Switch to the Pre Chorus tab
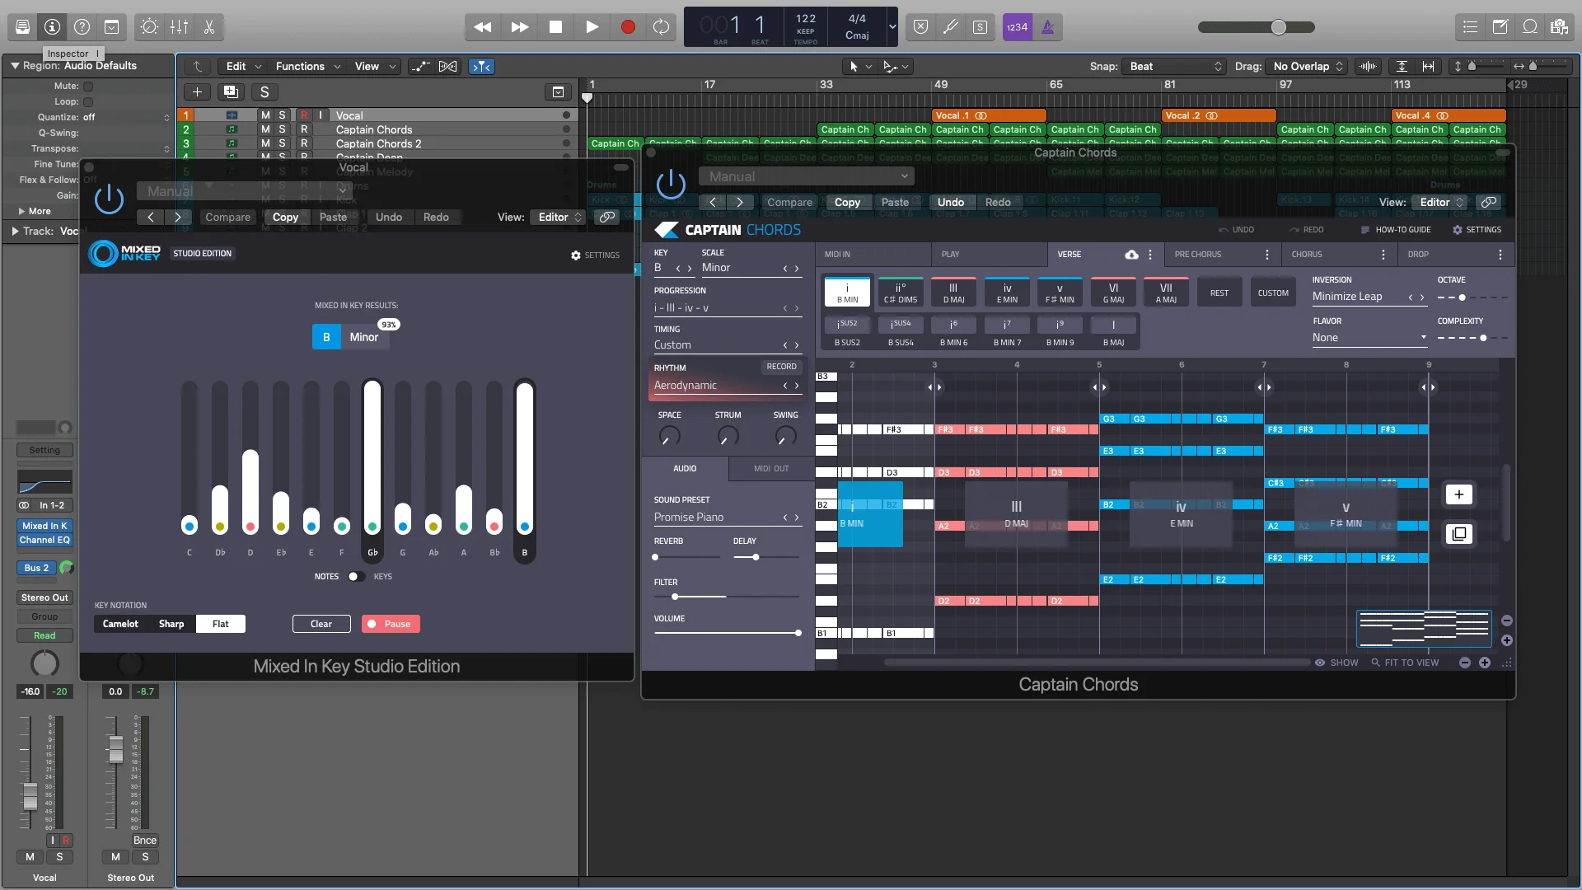 click(x=1198, y=255)
